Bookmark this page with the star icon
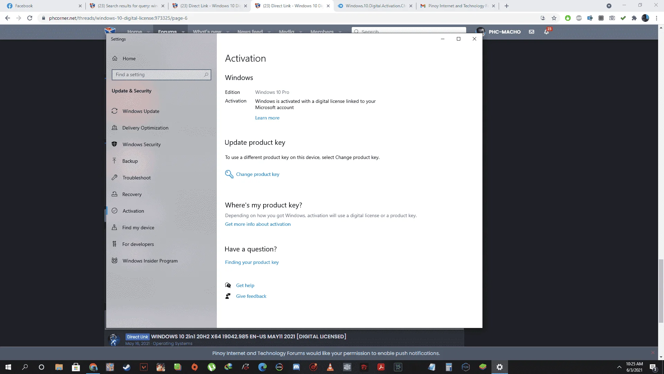This screenshot has height=374, width=664. point(554,18)
